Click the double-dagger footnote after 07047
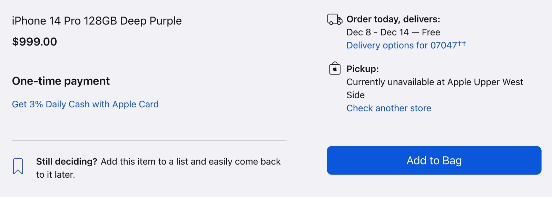Screen dimensions: 552x197 [x=462, y=43]
